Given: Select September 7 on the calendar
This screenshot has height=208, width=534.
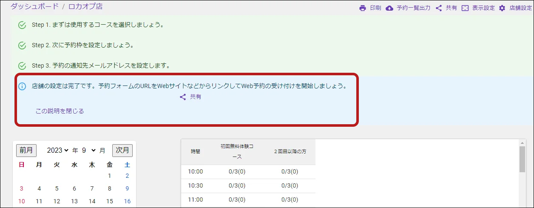Looking at the screenshot, I should click(x=92, y=188).
